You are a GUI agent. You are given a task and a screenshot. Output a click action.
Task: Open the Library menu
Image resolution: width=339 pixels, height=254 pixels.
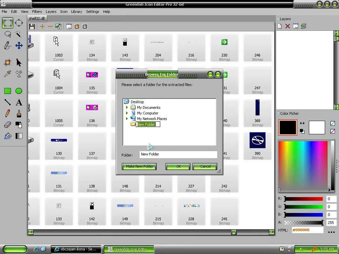(x=76, y=12)
